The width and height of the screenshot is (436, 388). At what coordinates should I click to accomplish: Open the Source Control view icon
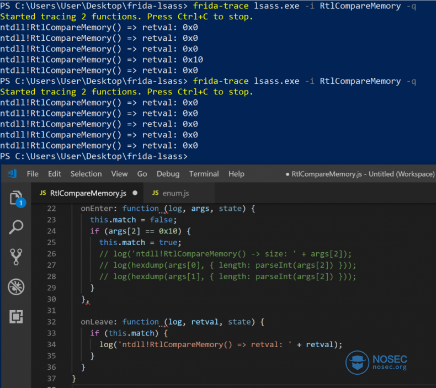(16, 257)
